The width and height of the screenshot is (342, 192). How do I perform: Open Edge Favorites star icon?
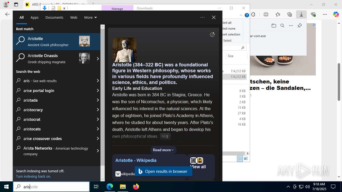278,14
